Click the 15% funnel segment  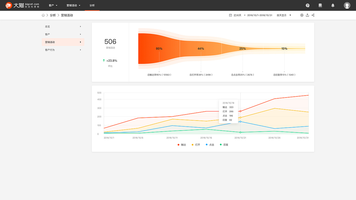(x=284, y=49)
